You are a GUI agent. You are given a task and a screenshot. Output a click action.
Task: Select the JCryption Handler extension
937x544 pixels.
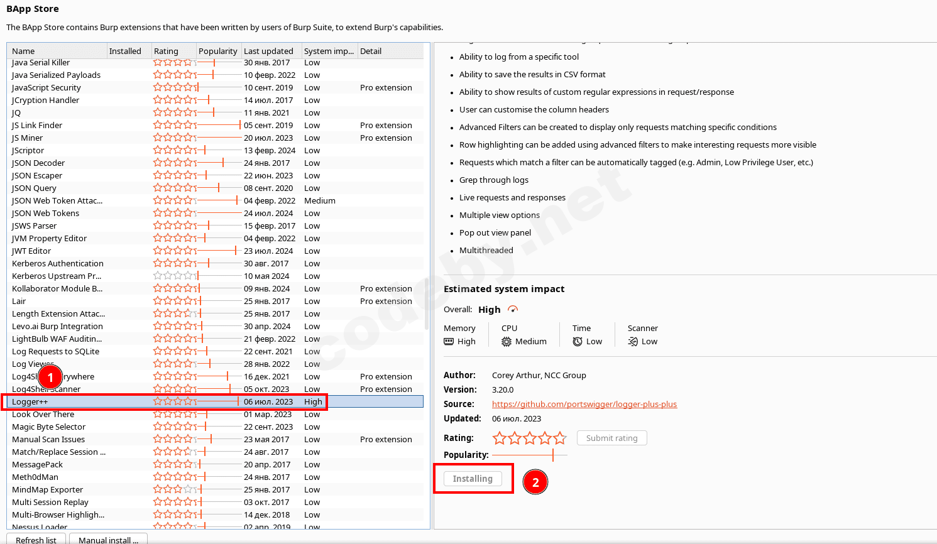tap(215, 100)
